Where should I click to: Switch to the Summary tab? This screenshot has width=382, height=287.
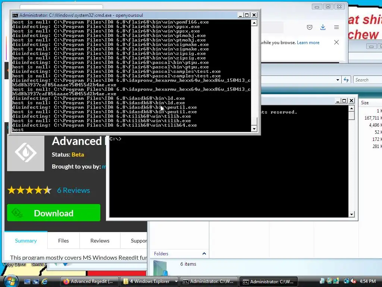pos(26,241)
